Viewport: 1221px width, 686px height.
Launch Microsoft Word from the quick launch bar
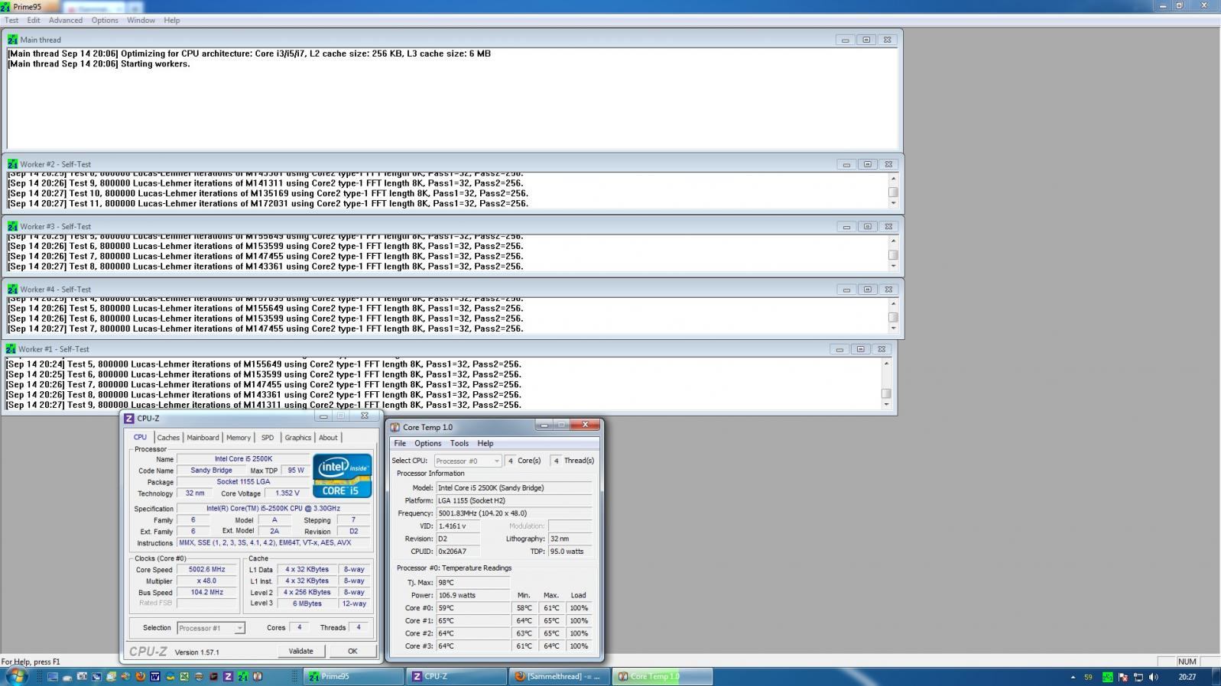click(x=155, y=677)
